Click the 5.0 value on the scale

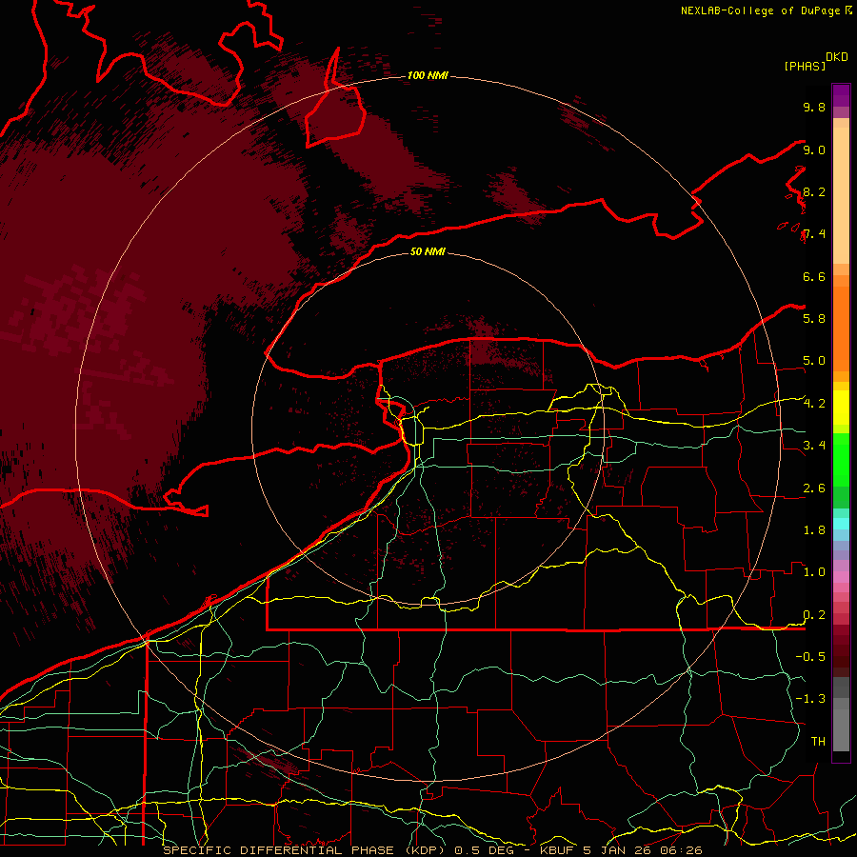pos(814,361)
